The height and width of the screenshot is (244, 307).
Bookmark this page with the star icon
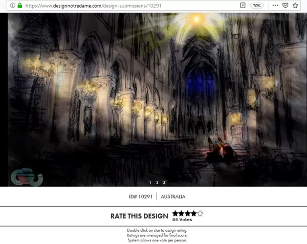[295, 6]
